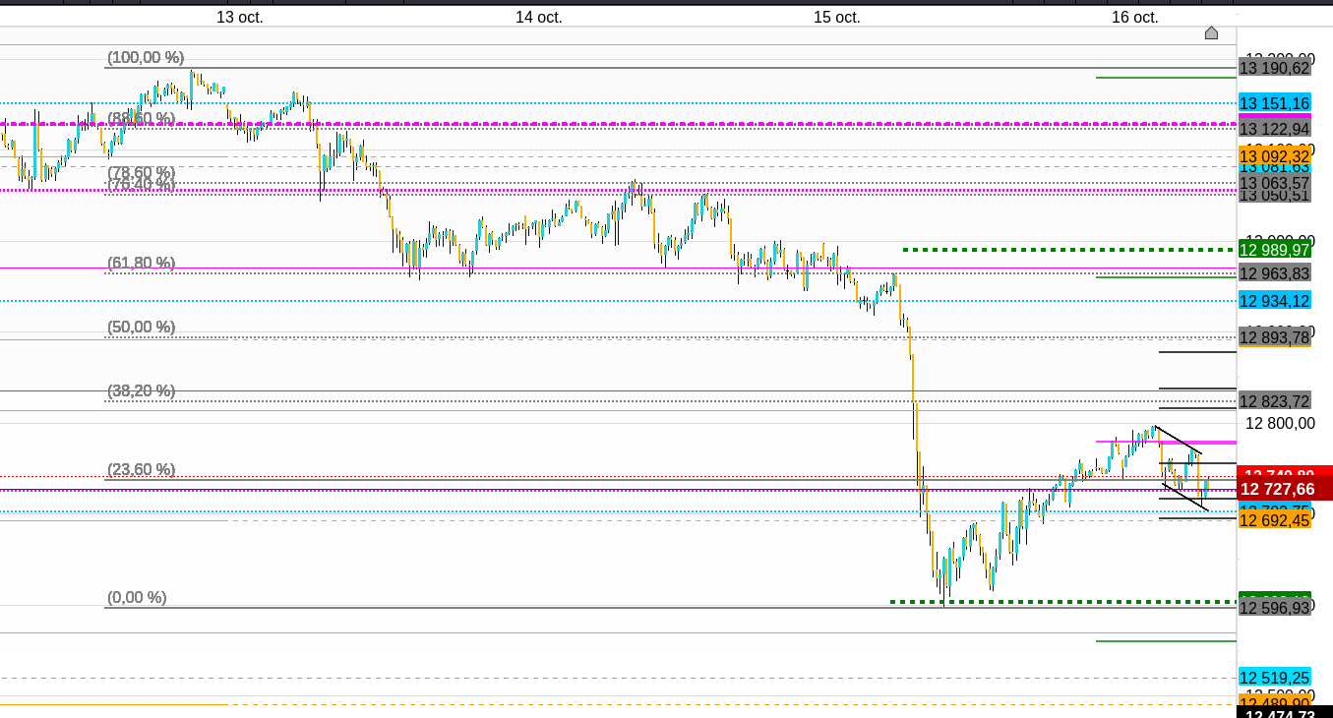This screenshot has height=718, width=1333.
Task: Select the orange 12 692,45 price tag
Action: [x=1274, y=520]
